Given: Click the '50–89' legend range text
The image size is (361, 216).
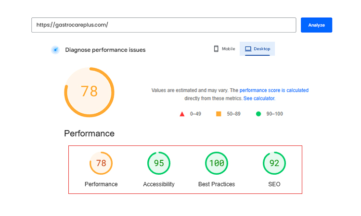Looking at the screenshot, I should [x=233, y=114].
